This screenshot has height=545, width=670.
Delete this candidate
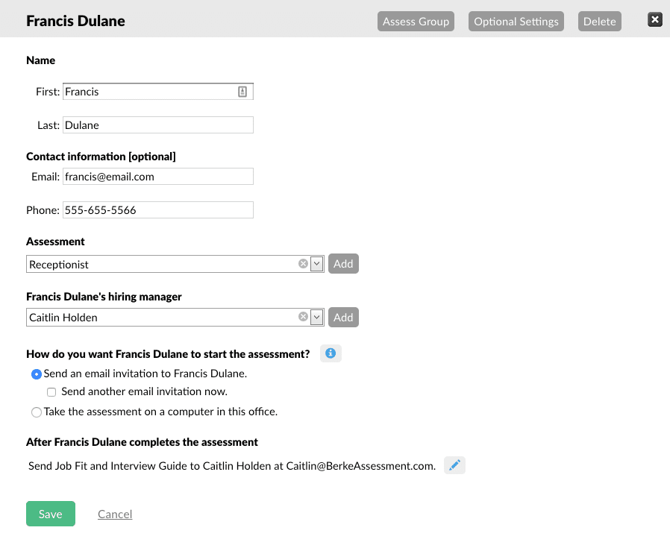click(x=599, y=21)
